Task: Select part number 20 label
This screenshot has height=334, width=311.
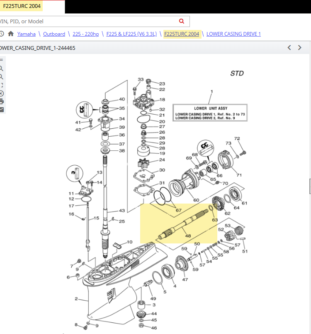Action: 162,121
